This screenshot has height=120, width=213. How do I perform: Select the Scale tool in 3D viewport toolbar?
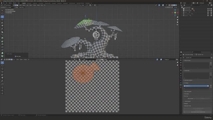2,23
